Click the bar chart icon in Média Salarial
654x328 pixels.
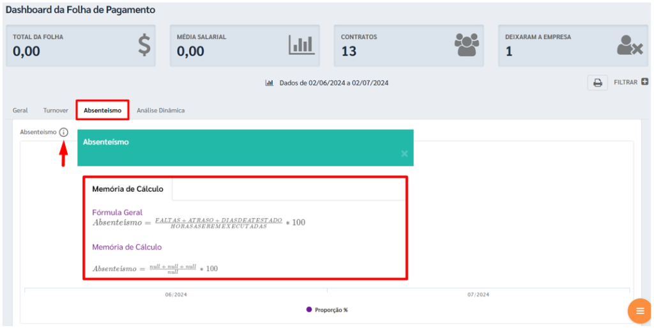(301, 45)
